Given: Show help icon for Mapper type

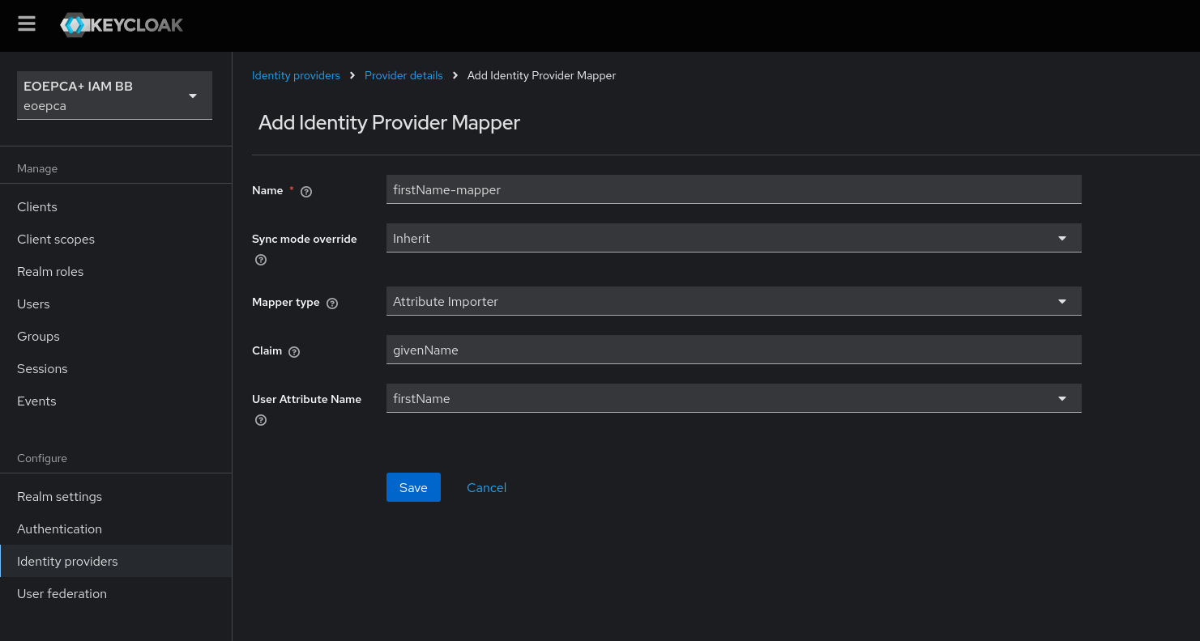Looking at the screenshot, I should point(332,304).
